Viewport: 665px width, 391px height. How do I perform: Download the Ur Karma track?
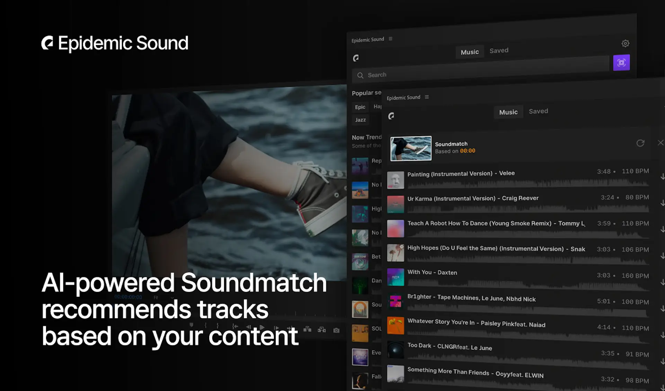click(662, 203)
